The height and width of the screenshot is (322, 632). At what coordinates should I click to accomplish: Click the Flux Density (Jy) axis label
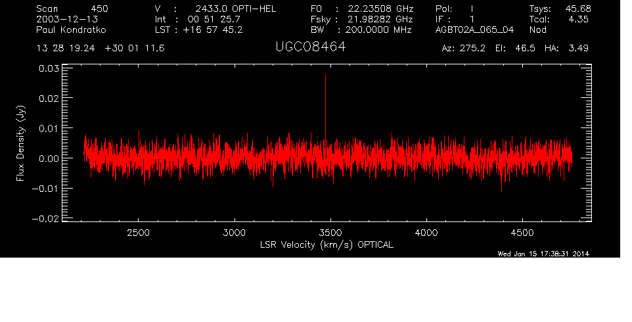tap(21, 145)
